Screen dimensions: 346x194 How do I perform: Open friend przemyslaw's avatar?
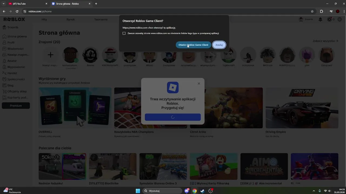click(130, 55)
